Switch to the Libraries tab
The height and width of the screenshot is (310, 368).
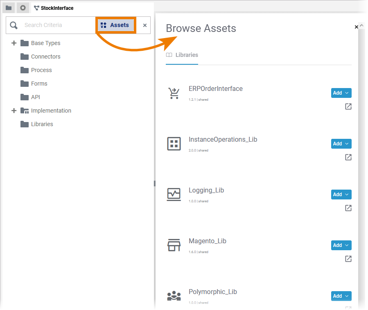coord(182,55)
